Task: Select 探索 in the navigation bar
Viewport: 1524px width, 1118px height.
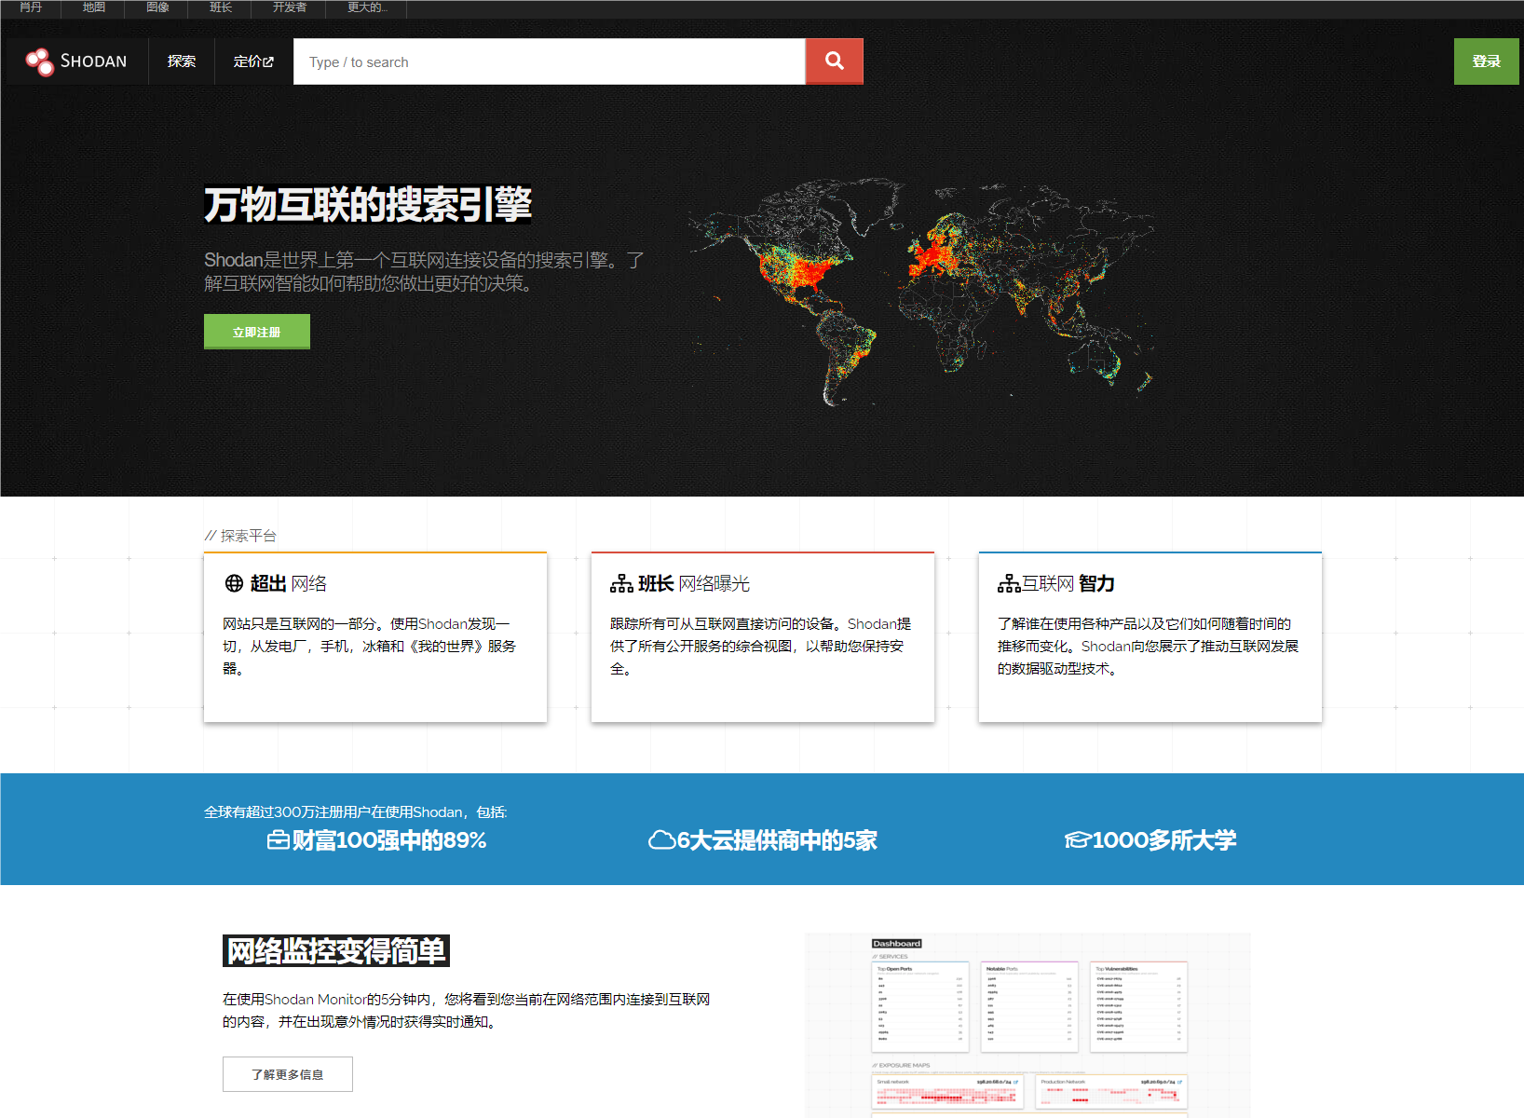Action: 182,61
